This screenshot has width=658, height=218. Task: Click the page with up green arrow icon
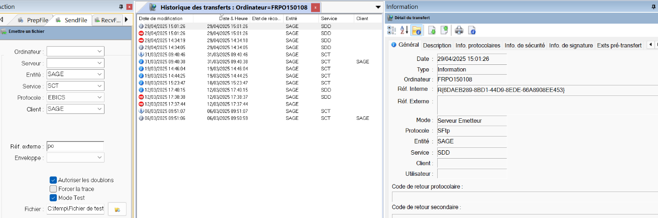(445, 30)
